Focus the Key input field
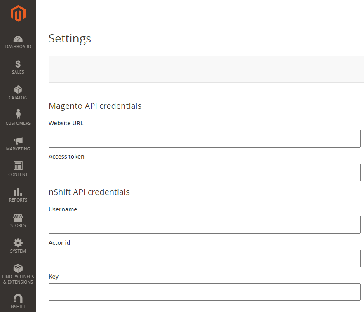 tap(204, 292)
